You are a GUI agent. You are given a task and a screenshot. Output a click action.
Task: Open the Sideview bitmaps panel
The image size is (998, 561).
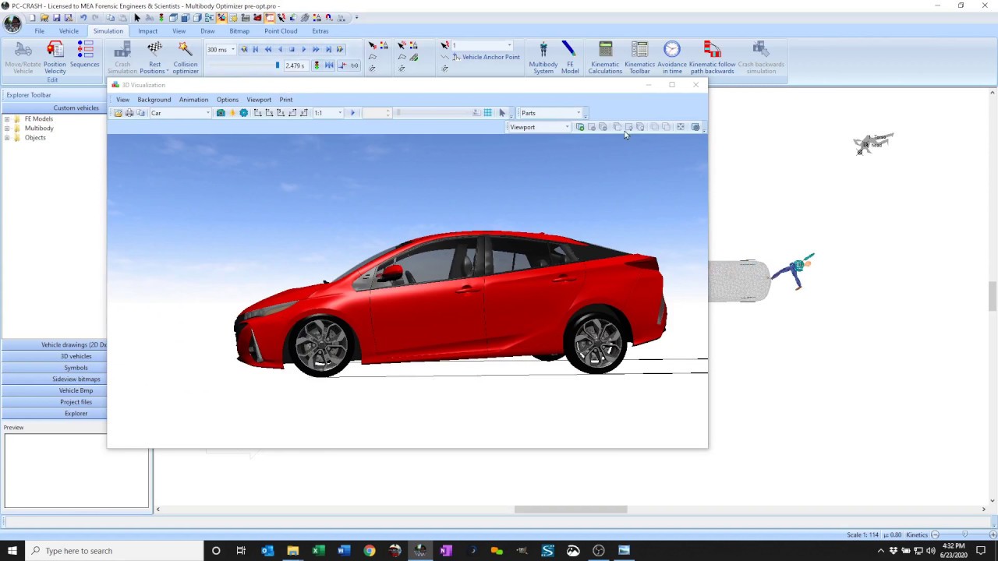pos(54,379)
